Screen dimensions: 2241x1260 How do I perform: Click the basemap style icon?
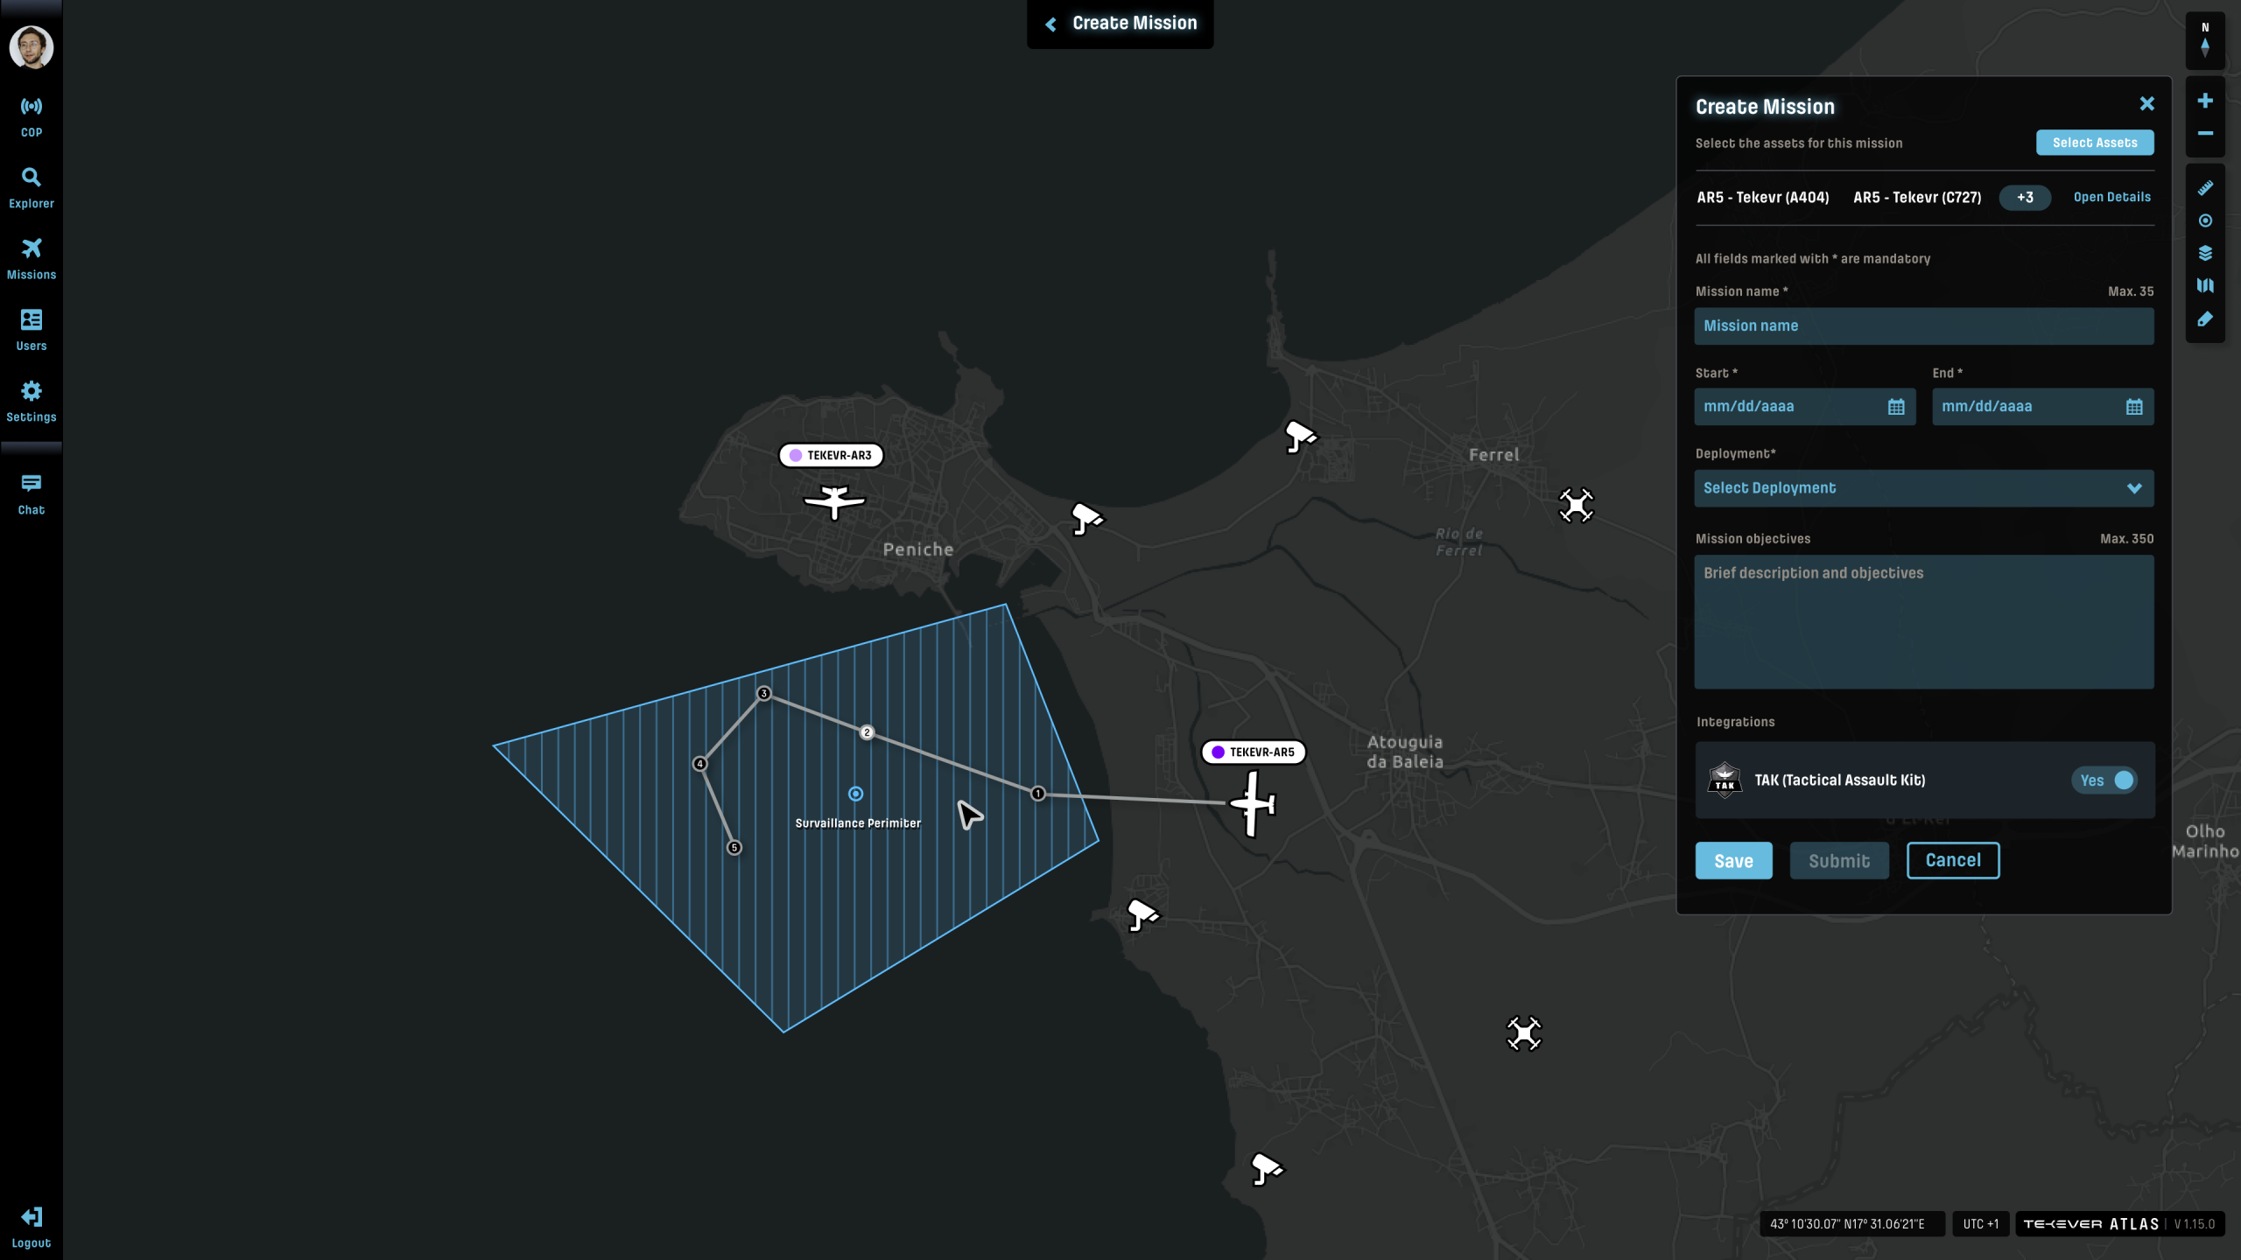2205,286
